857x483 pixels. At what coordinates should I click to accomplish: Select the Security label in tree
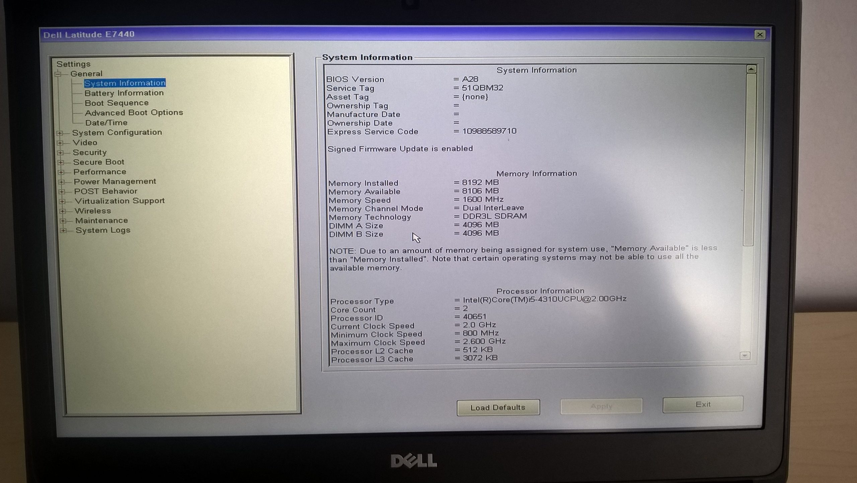(x=90, y=152)
